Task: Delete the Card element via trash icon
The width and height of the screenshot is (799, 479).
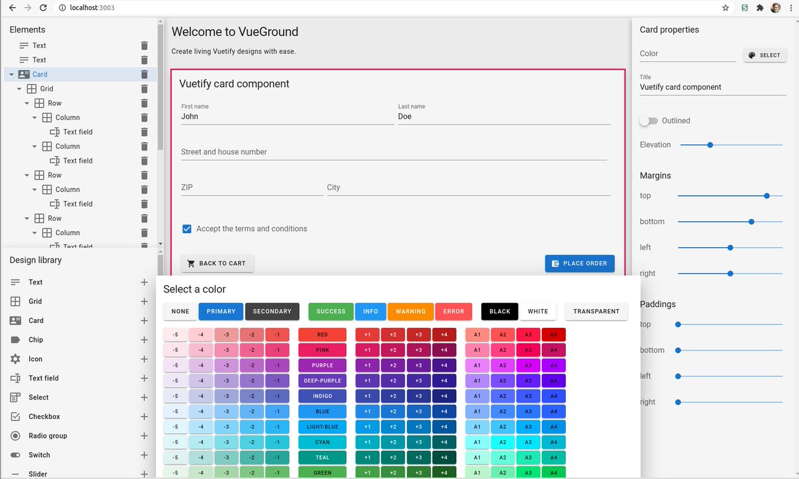Action: point(144,75)
